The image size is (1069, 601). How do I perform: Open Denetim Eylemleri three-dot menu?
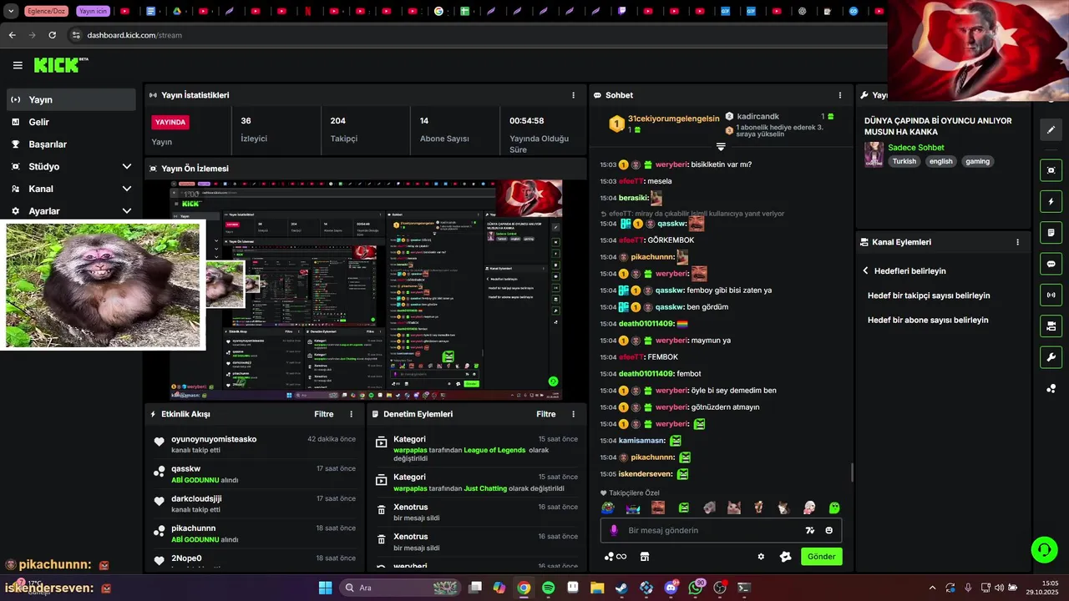tap(573, 414)
